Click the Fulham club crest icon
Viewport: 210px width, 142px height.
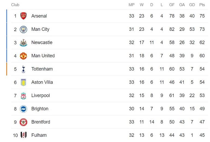pos(24,135)
